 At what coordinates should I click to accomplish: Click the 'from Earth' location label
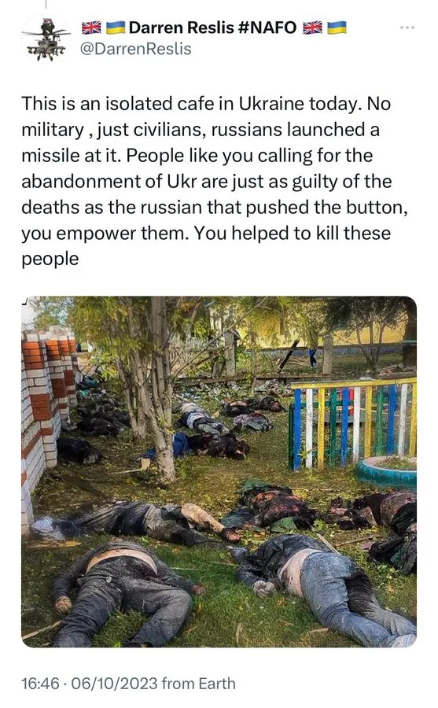tap(199, 683)
